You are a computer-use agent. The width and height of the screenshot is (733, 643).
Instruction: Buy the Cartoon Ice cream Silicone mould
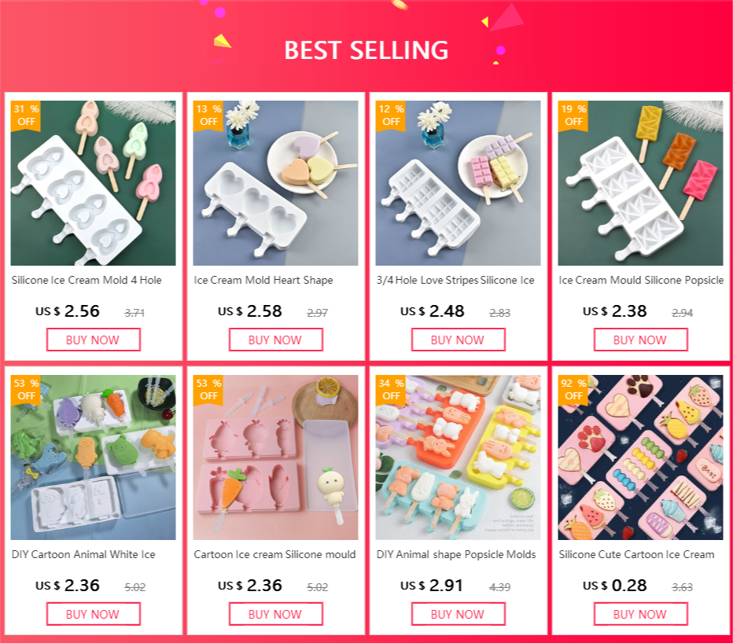point(275,614)
